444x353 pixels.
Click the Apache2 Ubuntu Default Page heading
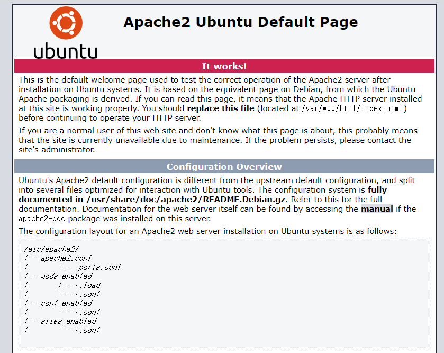coord(241,22)
